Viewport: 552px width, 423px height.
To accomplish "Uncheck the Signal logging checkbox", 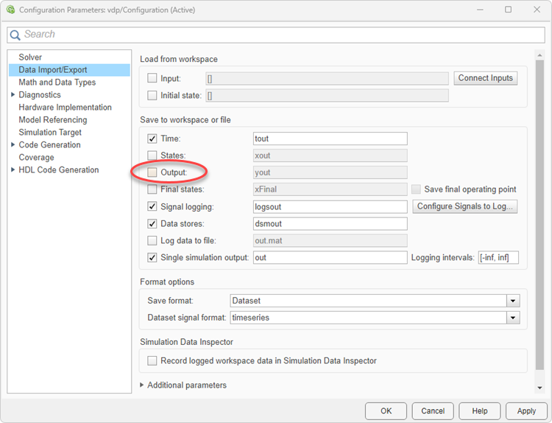I will coord(152,206).
